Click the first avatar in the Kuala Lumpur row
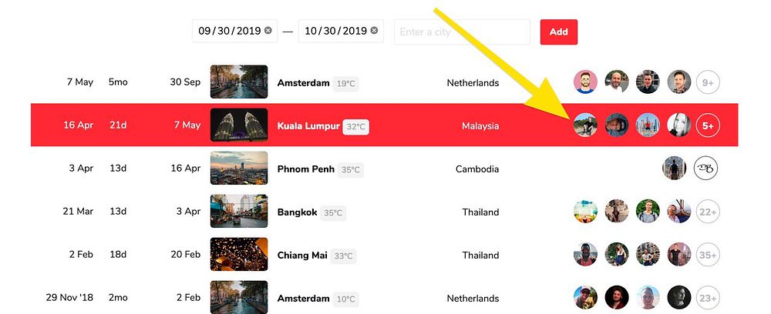 click(x=586, y=125)
